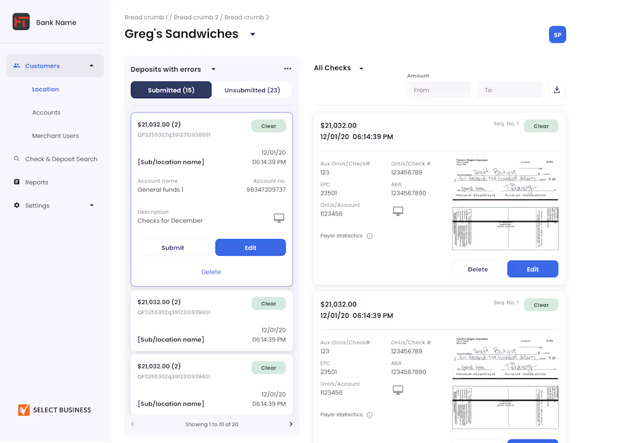Click the Amount To input field
This screenshot has height=443, width=621.
(x=510, y=90)
